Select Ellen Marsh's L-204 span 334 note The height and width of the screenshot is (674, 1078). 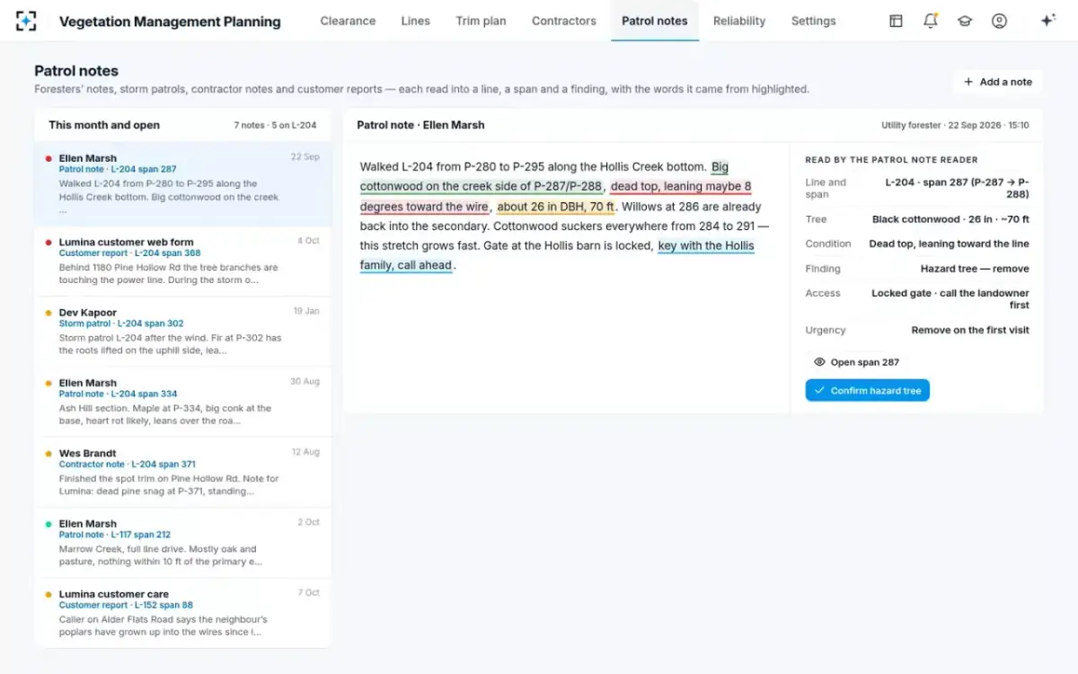[183, 402]
